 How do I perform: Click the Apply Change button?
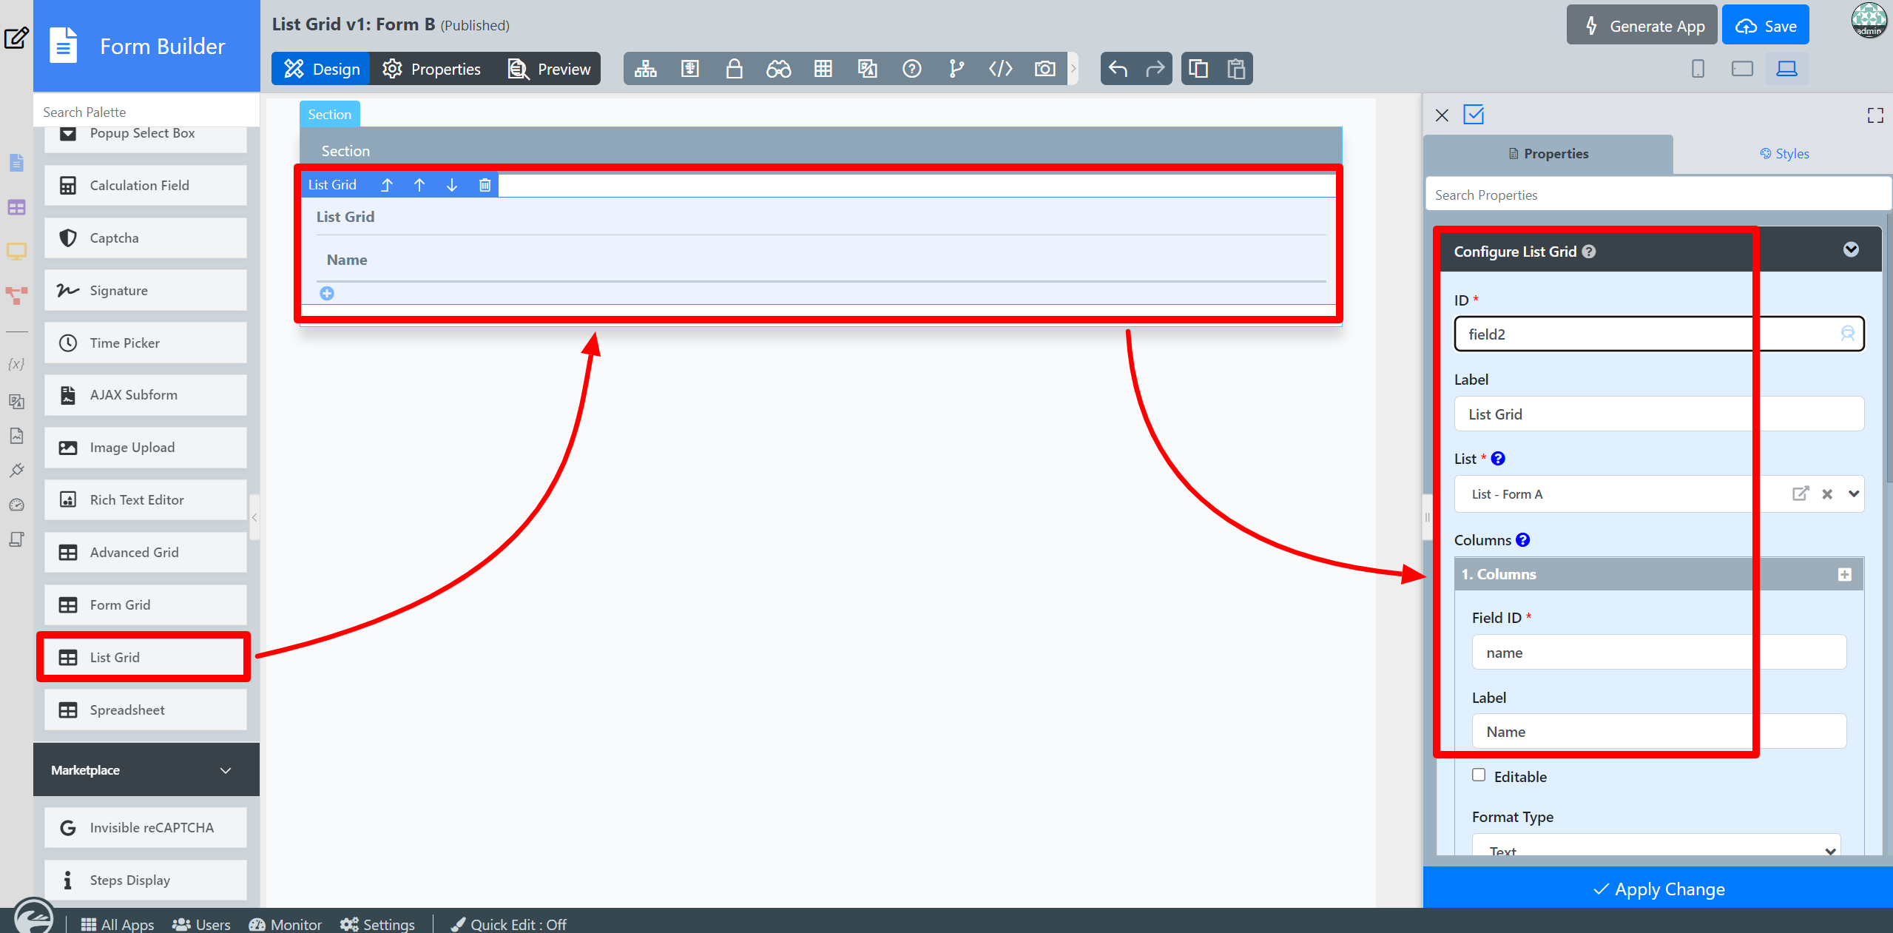pyautogui.click(x=1658, y=889)
